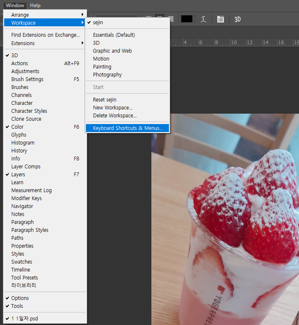Open the Actions panel
The height and width of the screenshot is (325, 299).
pyautogui.click(x=44, y=63)
